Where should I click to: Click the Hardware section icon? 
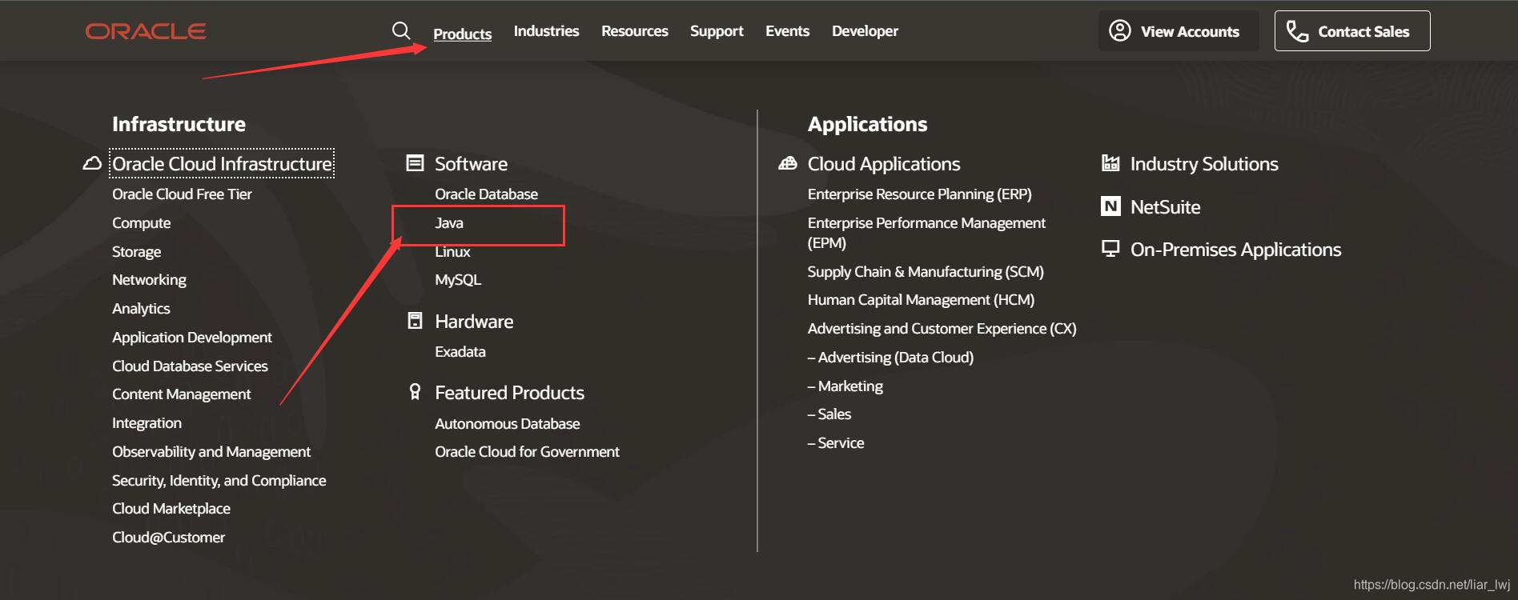pos(415,321)
